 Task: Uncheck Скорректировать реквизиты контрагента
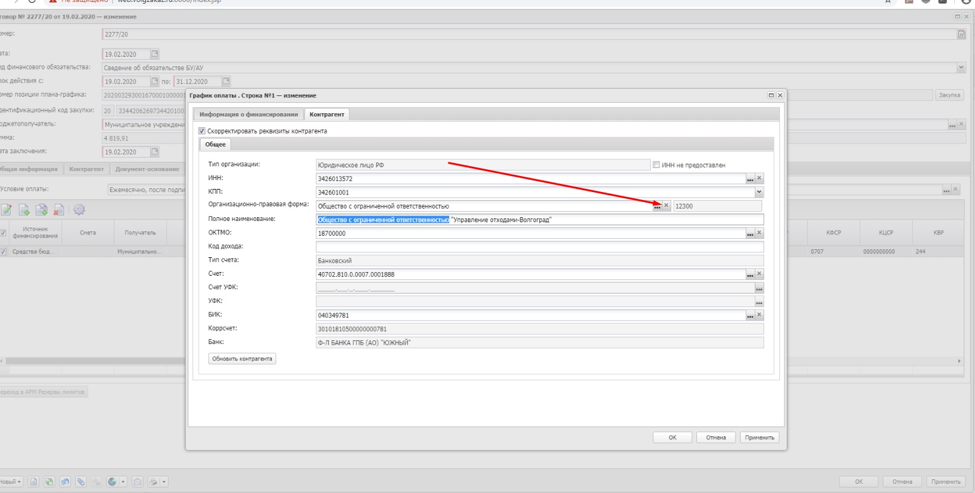(x=202, y=131)
